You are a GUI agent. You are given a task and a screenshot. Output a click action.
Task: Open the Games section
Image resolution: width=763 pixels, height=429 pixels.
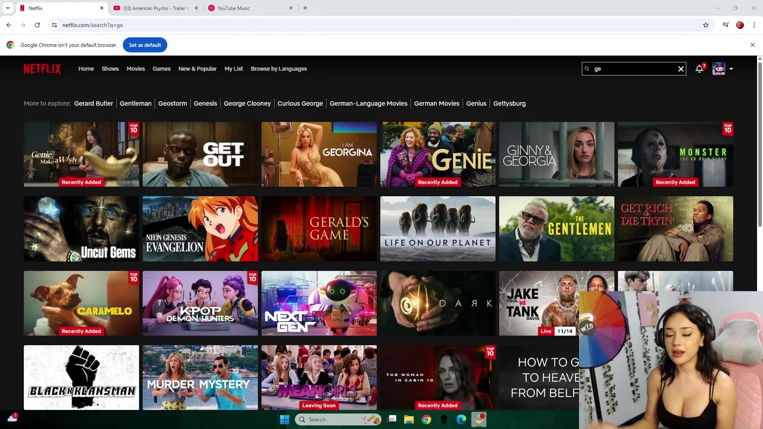[x=162, y=69]
